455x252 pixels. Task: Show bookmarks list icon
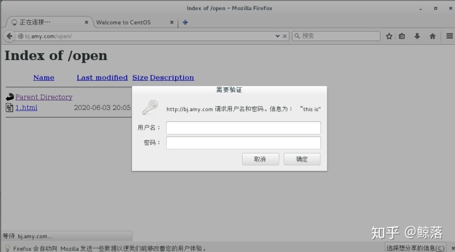coord(402,36)
